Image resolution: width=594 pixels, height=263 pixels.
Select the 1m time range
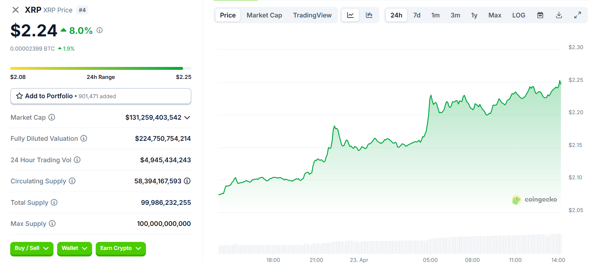click(x=435, y=15)
